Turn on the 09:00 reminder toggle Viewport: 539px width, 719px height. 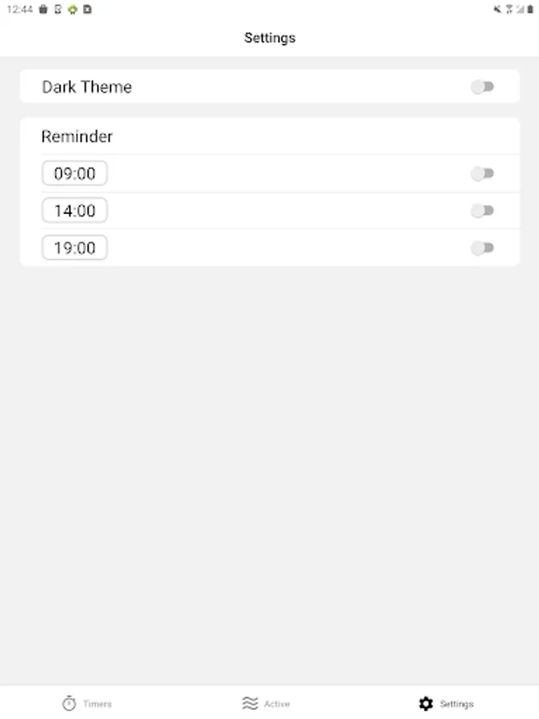pyautogui.click(x=483, y=173)
